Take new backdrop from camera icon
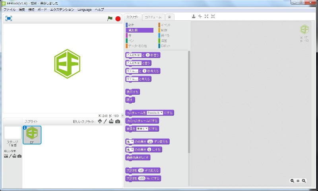 point(19,156)
